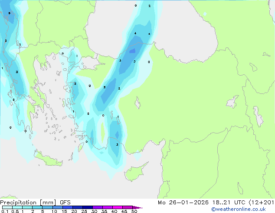Click the "(12+201" forecast offset text
This screenshot has height=213, width=275.
[262, 203]
